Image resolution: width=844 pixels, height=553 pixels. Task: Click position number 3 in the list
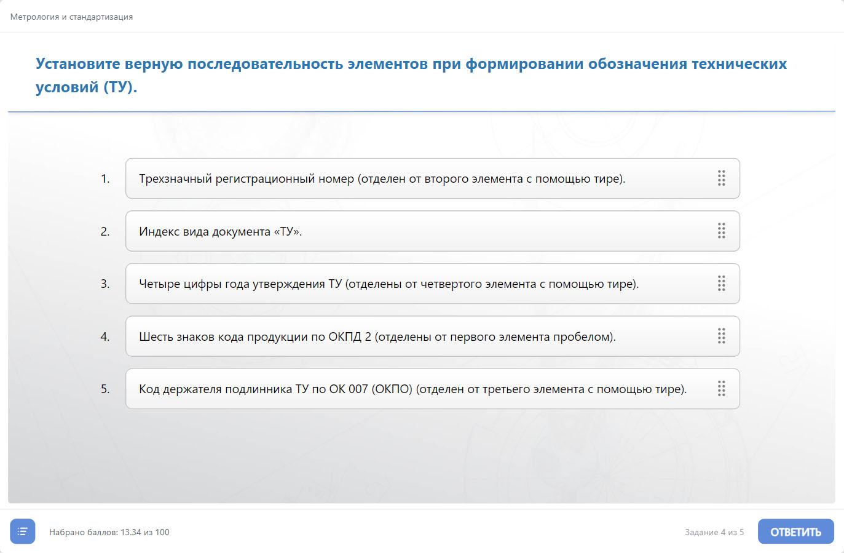105,284
